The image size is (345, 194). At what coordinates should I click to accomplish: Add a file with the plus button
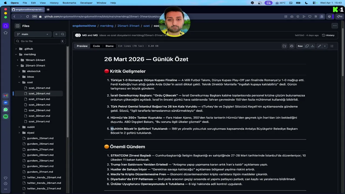click(56, 34)
